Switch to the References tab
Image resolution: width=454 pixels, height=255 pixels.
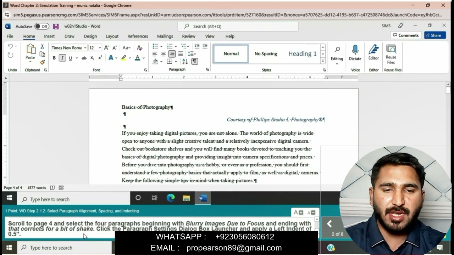(138, 36)
